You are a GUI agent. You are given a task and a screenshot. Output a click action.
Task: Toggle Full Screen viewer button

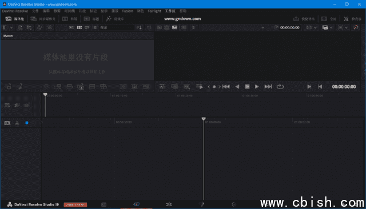pos(329,19)
